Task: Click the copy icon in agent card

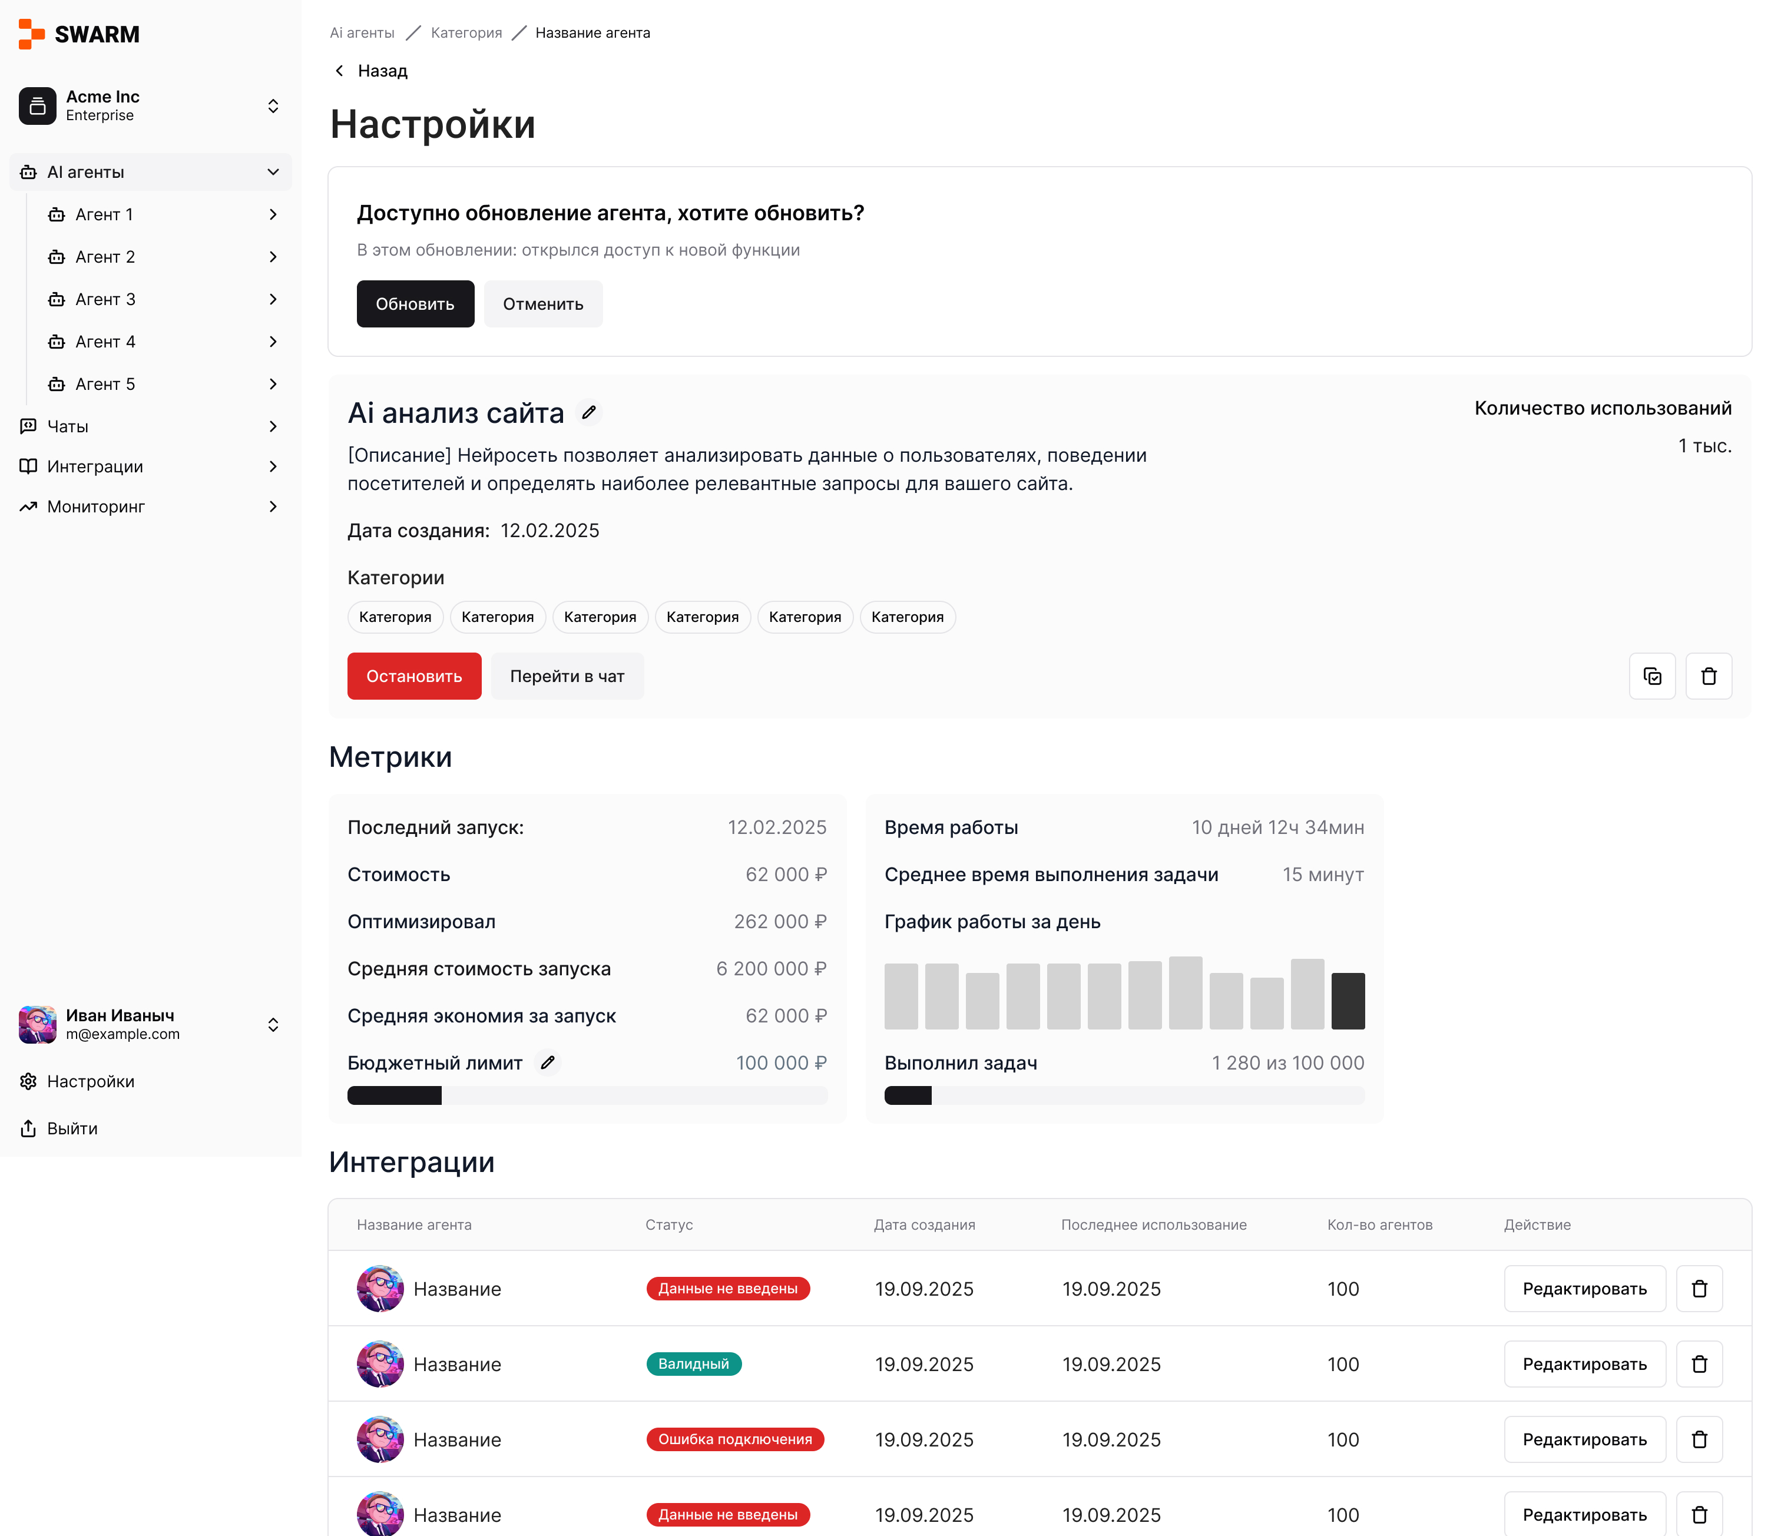Action: [1652, 677]
